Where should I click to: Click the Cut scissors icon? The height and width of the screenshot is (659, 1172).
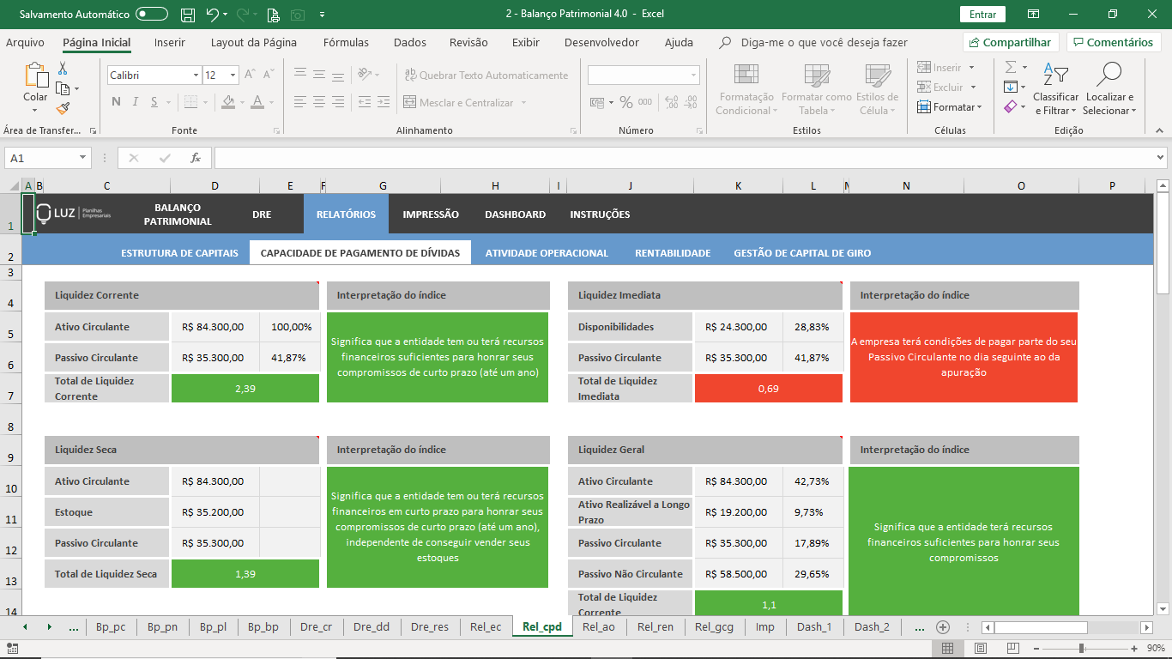pos(63,69)
